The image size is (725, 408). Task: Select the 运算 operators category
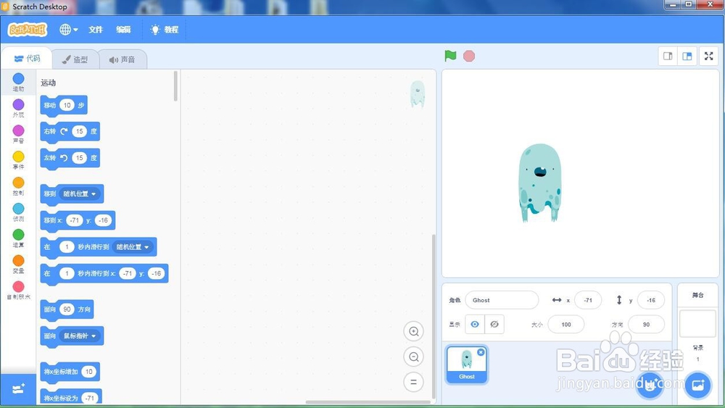click(x=19, y=238)
